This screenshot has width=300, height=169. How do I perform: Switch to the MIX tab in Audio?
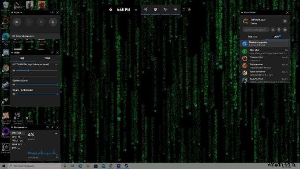(x=22, y=58)
